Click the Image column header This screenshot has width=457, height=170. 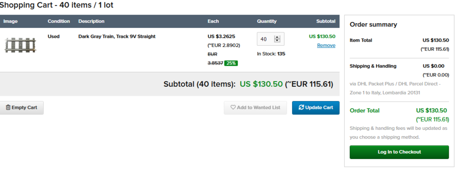[x=11, y=21]
